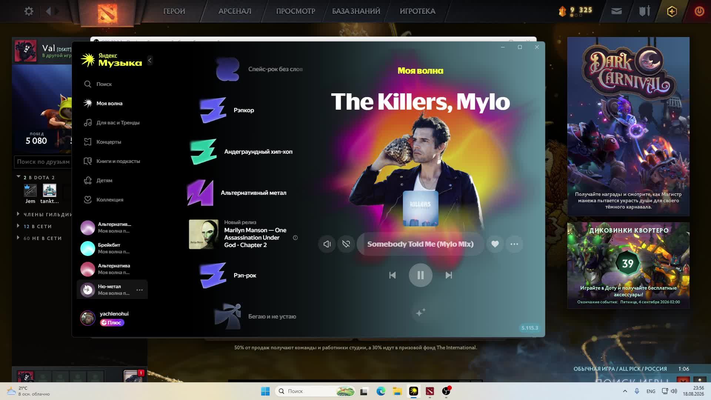Open ГЕРОИ tab in Dota 2
The width and height of the screenshot is (711, 400).
174,11
